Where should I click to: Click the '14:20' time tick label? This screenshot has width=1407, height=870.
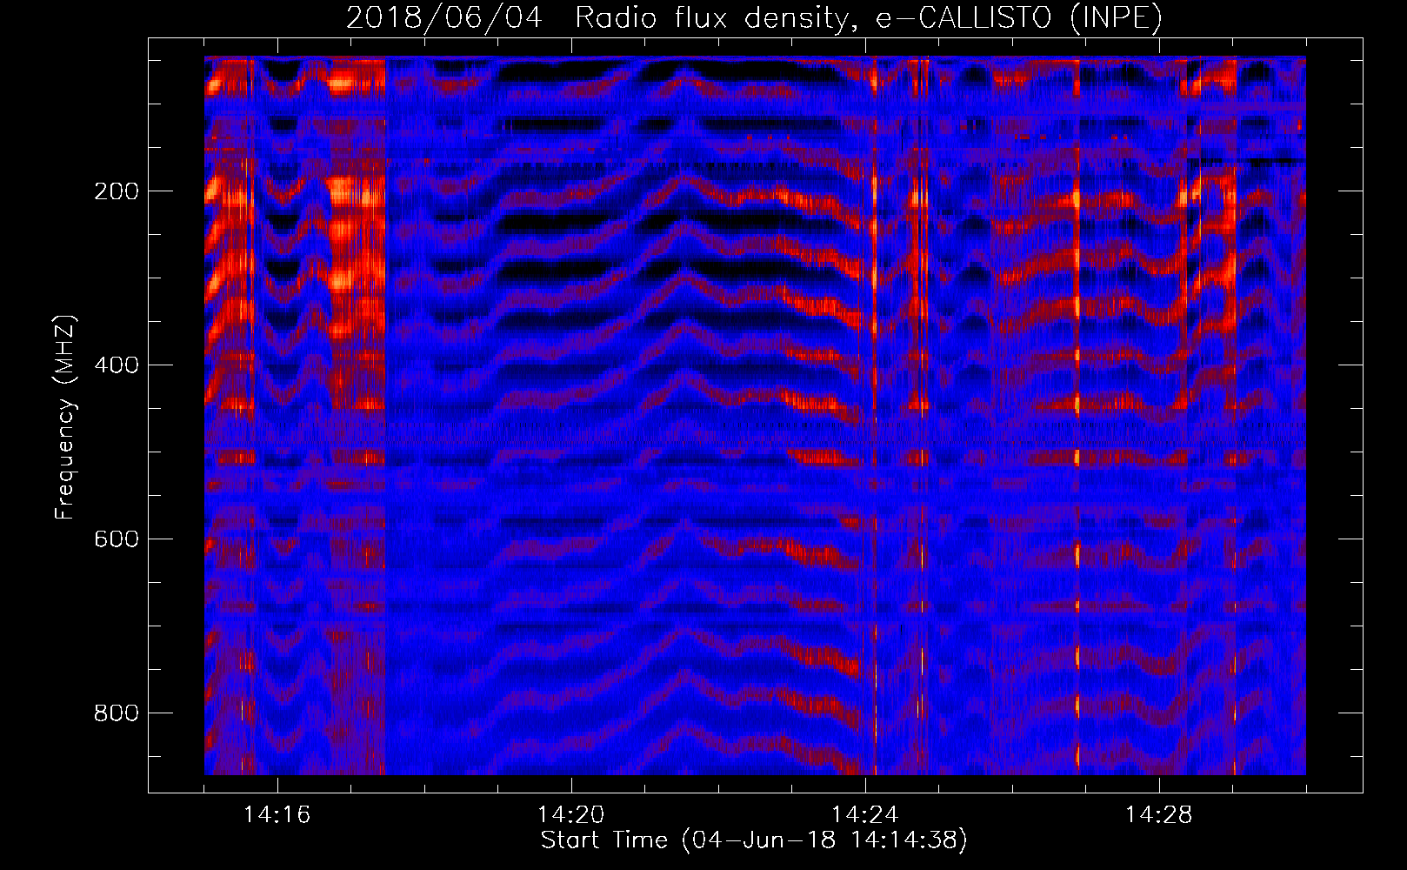(571, 815)
